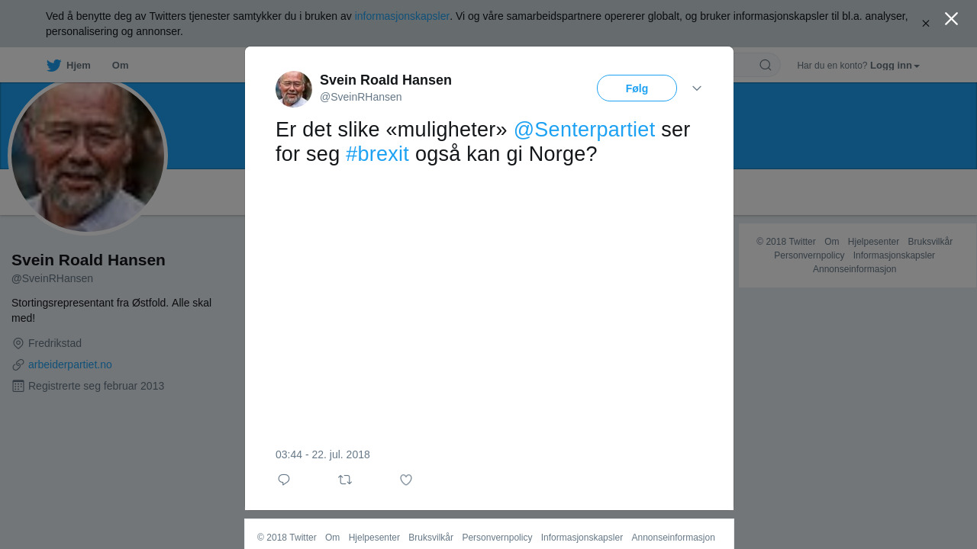
Task: Dismiss the cookie notice small X
Action: (926, 24)
